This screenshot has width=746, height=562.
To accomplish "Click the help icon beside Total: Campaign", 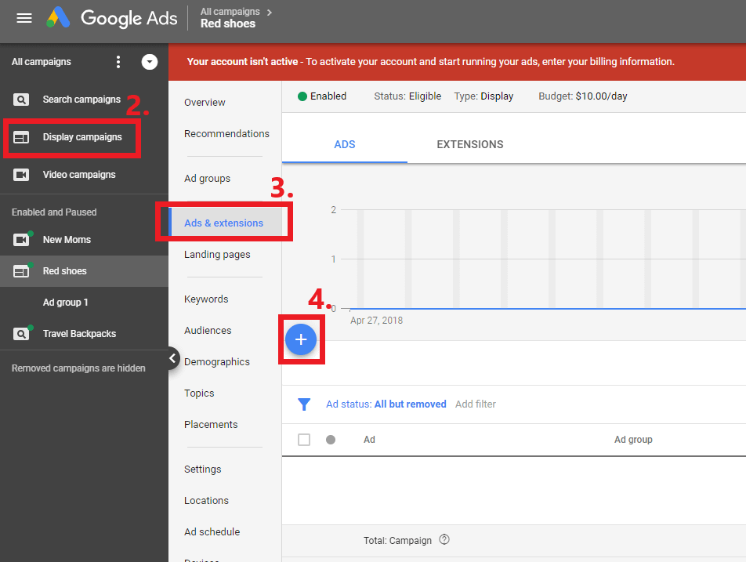I will click(444, 540).
